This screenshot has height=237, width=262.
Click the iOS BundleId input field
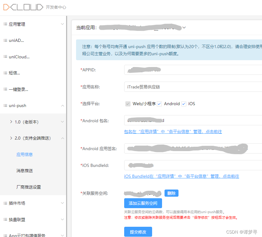[193, 165]
